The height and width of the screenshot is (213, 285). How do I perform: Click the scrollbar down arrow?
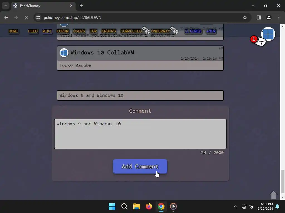pos(282,197)
